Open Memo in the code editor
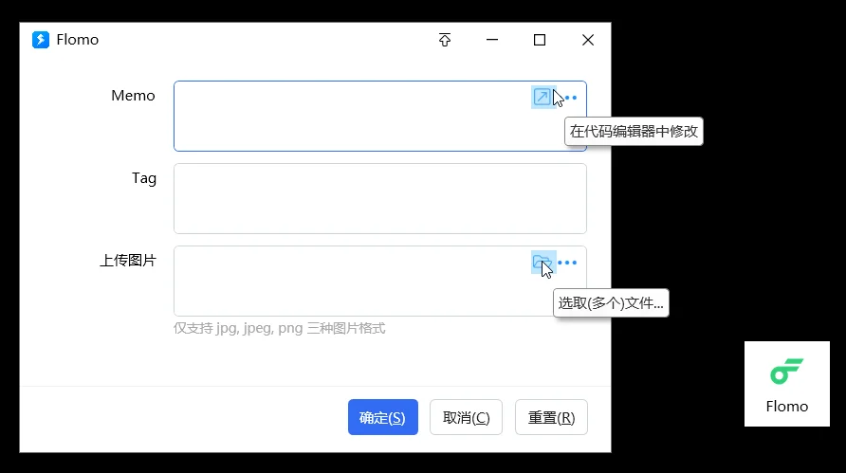846x473 pixels. pos(542,97)
